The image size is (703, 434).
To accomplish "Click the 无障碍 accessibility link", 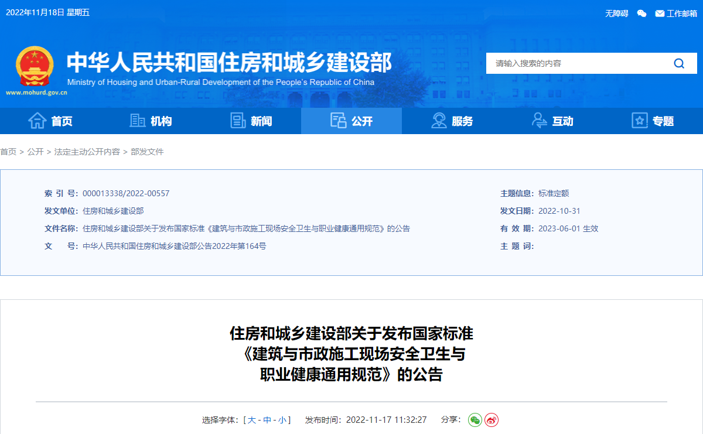I will (x=616, y=13).
